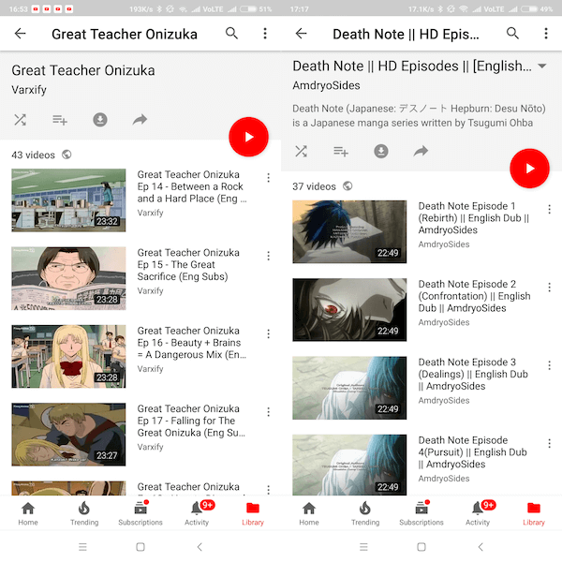Open Library tab in left screen
The height and width of the screenshot is (562, 562).
tap(253, 513)
